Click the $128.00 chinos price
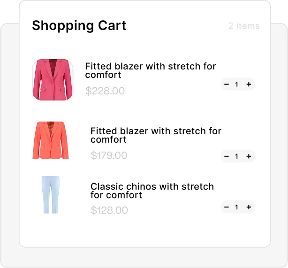 point(109,210)
